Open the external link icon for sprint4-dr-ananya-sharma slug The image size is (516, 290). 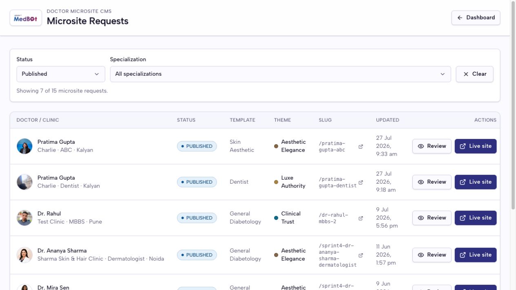tap(361, 255)
